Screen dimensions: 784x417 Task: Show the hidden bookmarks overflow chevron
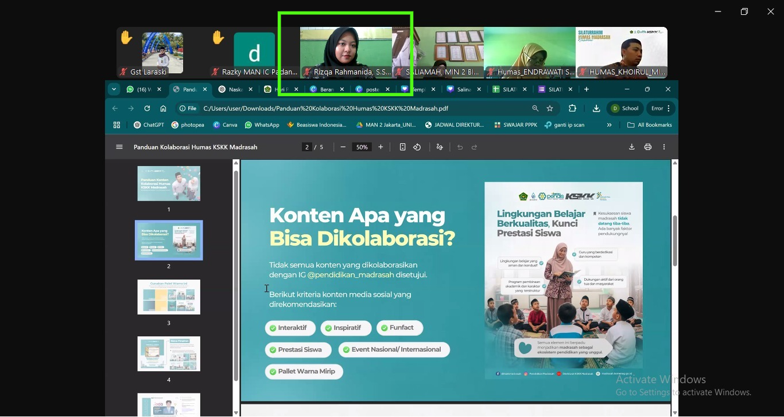[x=609, y=125]
